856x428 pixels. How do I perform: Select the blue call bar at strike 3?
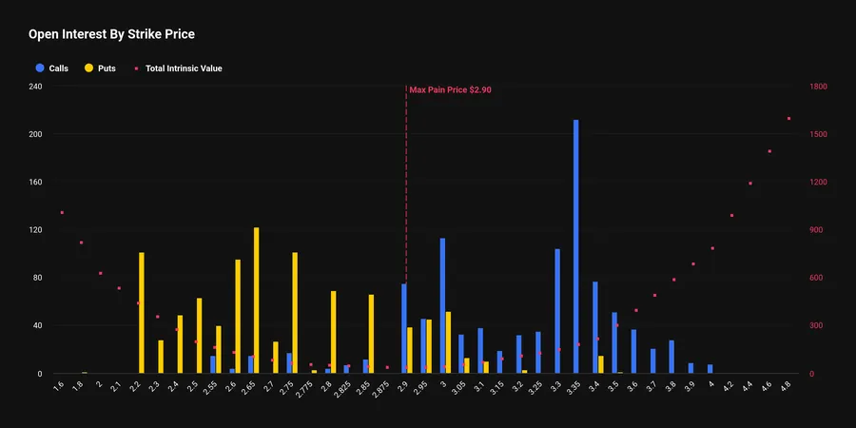[442, 305]
